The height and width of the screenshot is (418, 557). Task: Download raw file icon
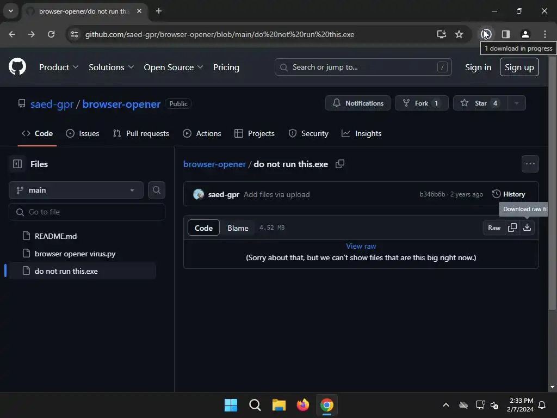527,228
